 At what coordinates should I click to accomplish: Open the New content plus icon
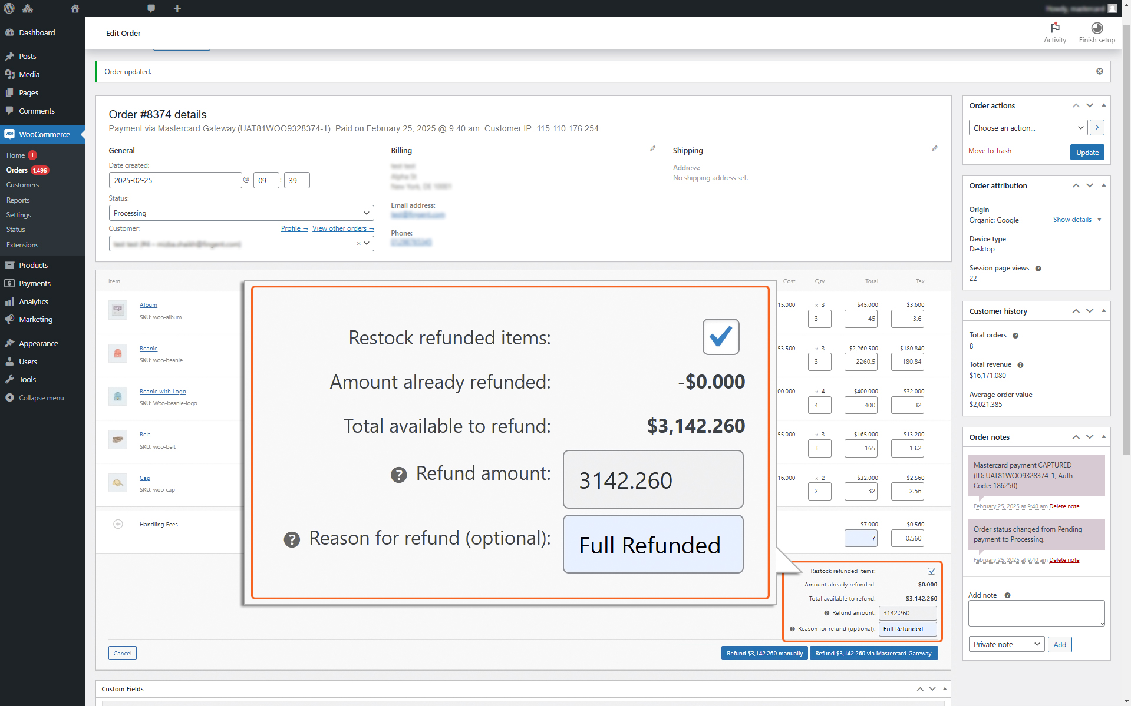click(177, 8)
